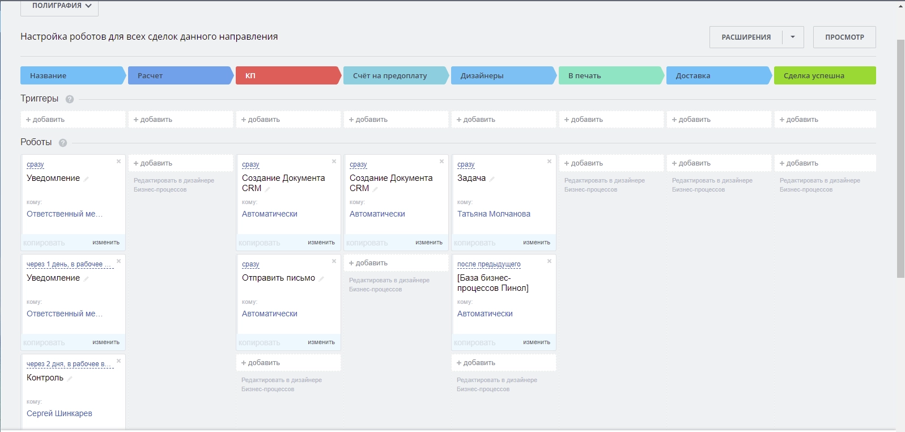Click help icon next to Роботы
The image size is (905, 432).
click(x=63, y=143)
